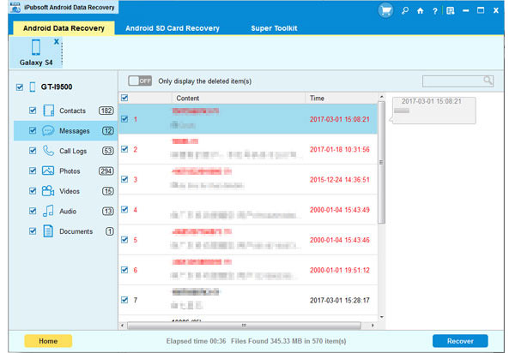Toggle Only display the deleted items switch

click(x=139, y=81)
